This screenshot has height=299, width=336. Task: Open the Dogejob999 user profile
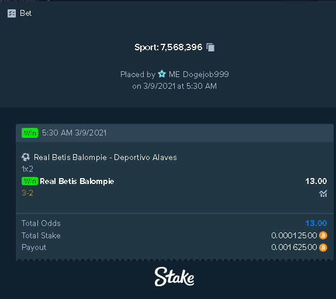pyautogui.click(x=206, y=74)
